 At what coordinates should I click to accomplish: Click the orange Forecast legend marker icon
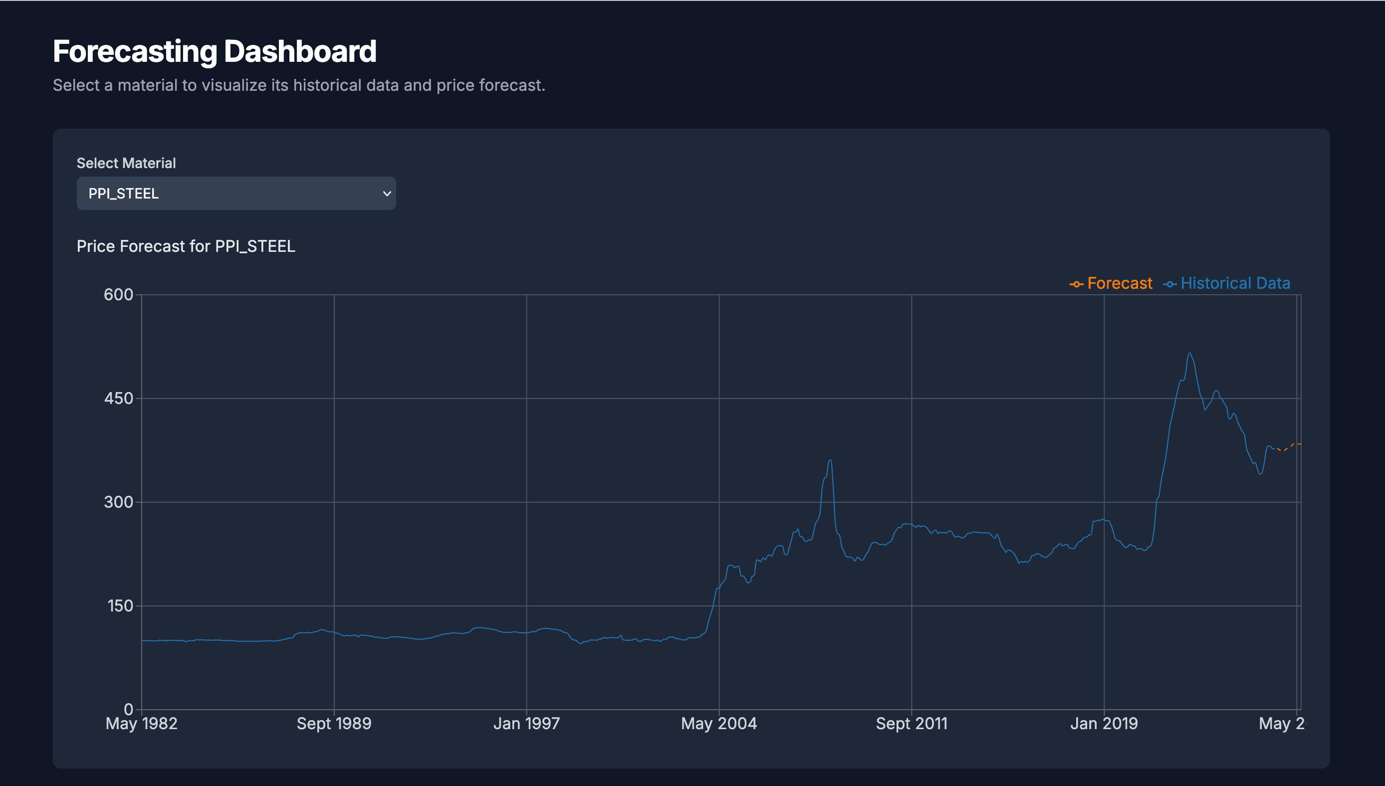pos(1076,284)
